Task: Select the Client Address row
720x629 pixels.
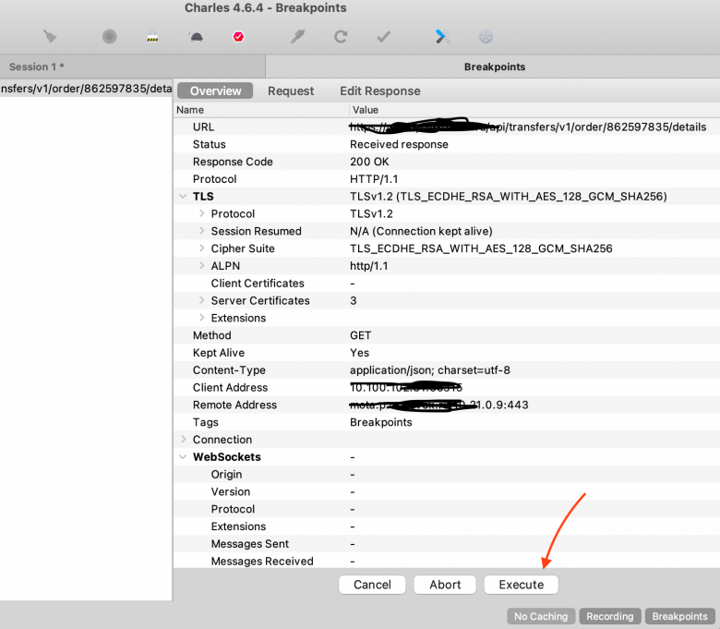Action: click(x=447, y=387)
